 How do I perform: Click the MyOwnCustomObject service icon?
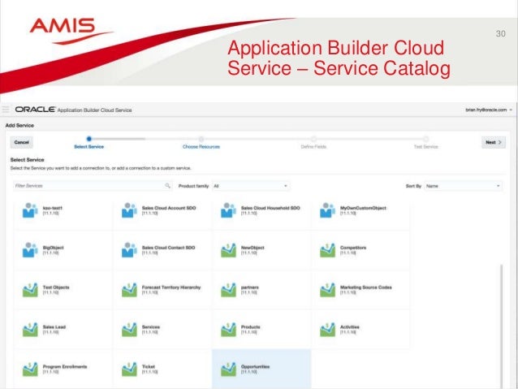(x=327, y=210)
